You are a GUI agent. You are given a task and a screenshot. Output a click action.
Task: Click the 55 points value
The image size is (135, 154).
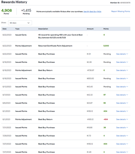coord(104,103)
